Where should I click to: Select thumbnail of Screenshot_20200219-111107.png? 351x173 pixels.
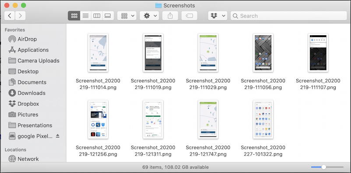click(x=318, y=53)
